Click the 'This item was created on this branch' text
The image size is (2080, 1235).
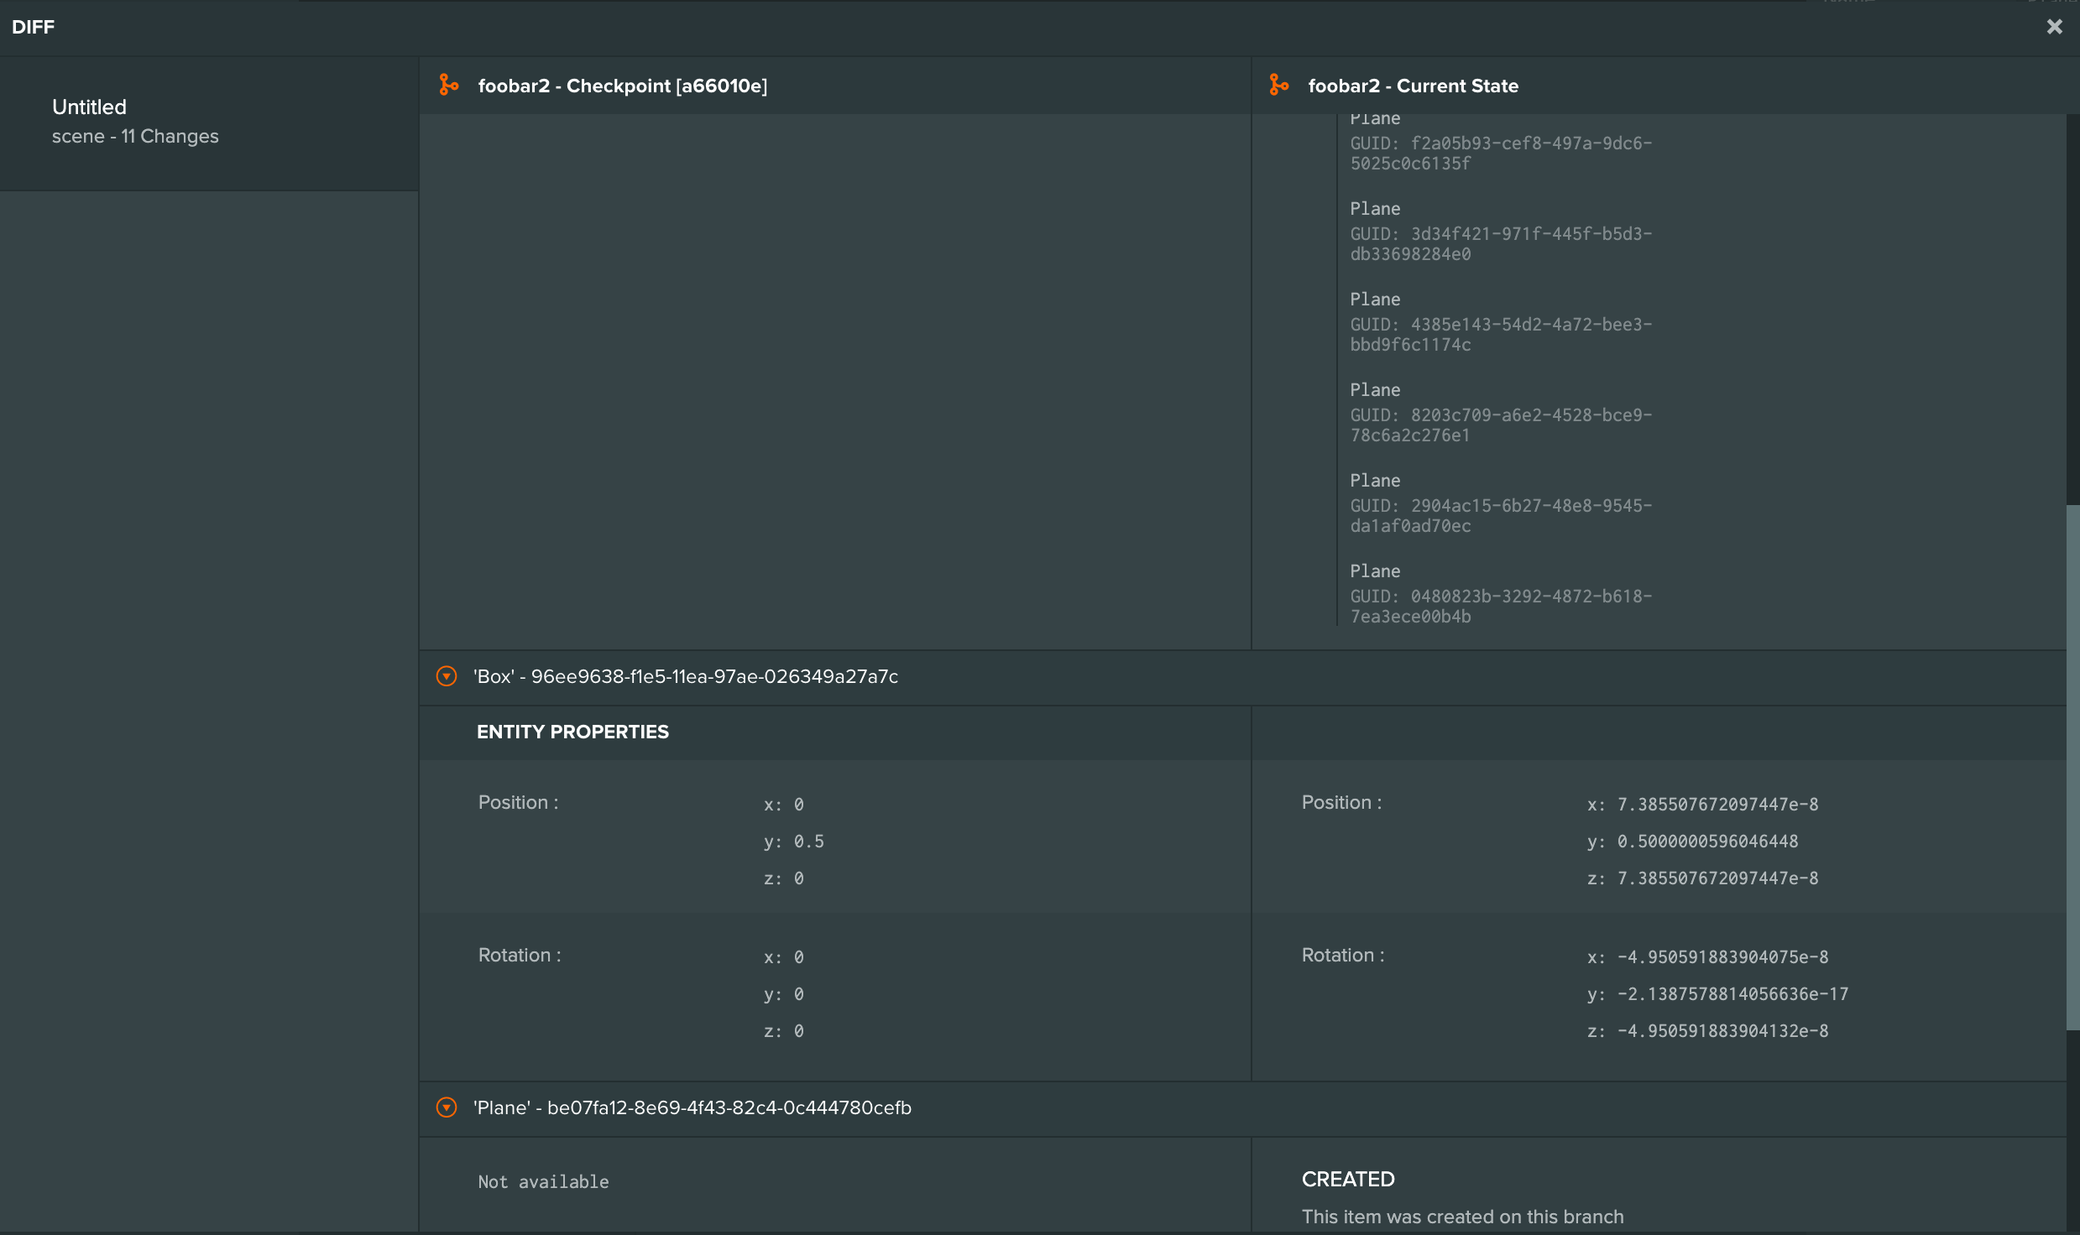(1462, 1217)
